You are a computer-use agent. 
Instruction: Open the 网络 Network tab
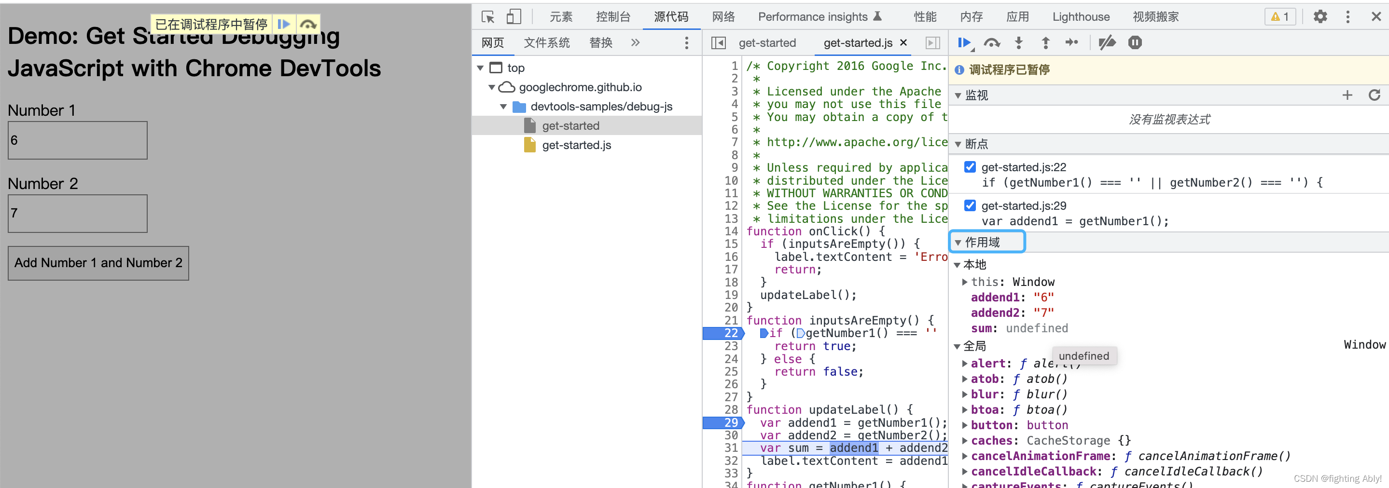coord(723,17)
